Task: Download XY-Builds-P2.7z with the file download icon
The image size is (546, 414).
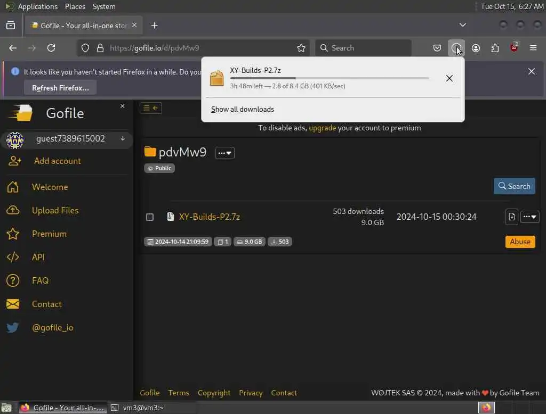Action: [511, 217]
